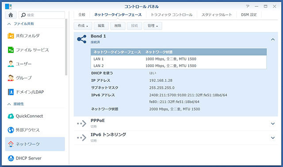Image resolution: width=283 pixels, height=167 pixels.
Task: Click the Control Panel app icon in the title bar
Action: pyautogui.click(x=8, y=7)
